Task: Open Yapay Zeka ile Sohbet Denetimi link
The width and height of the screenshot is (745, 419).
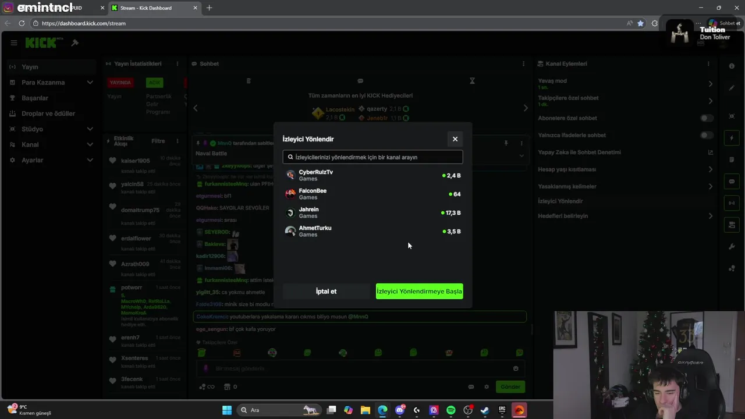Action: (625, 152)
